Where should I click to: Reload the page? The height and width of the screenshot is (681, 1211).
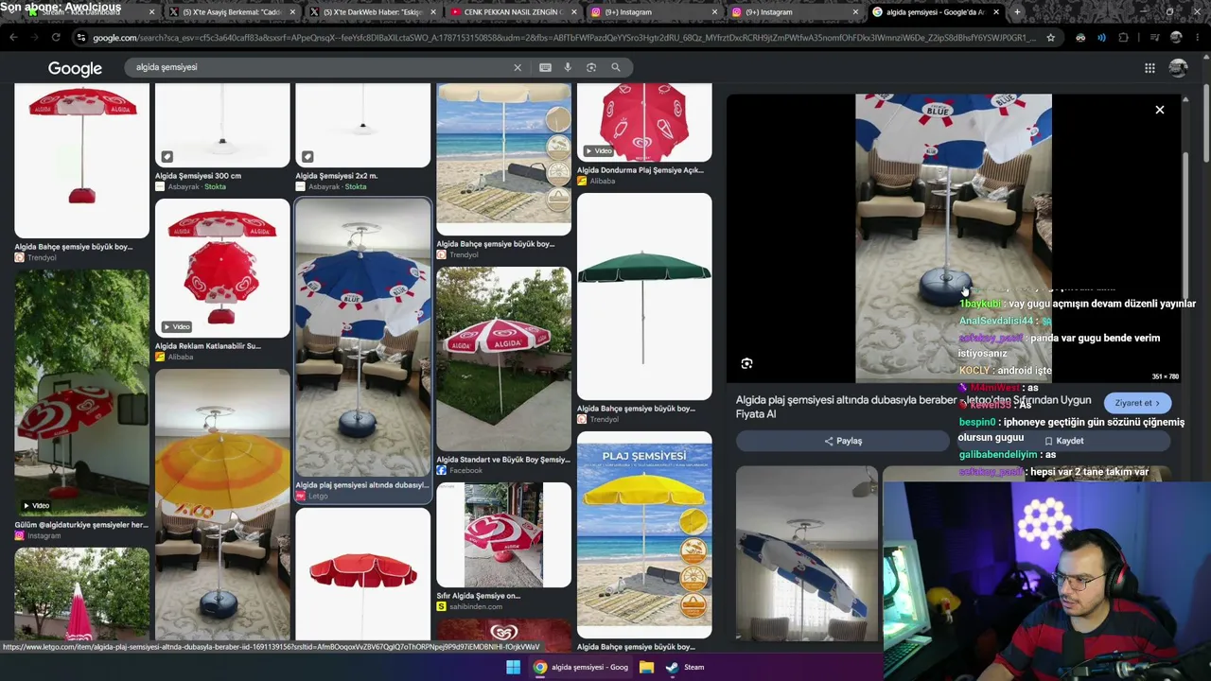(56, 37)
